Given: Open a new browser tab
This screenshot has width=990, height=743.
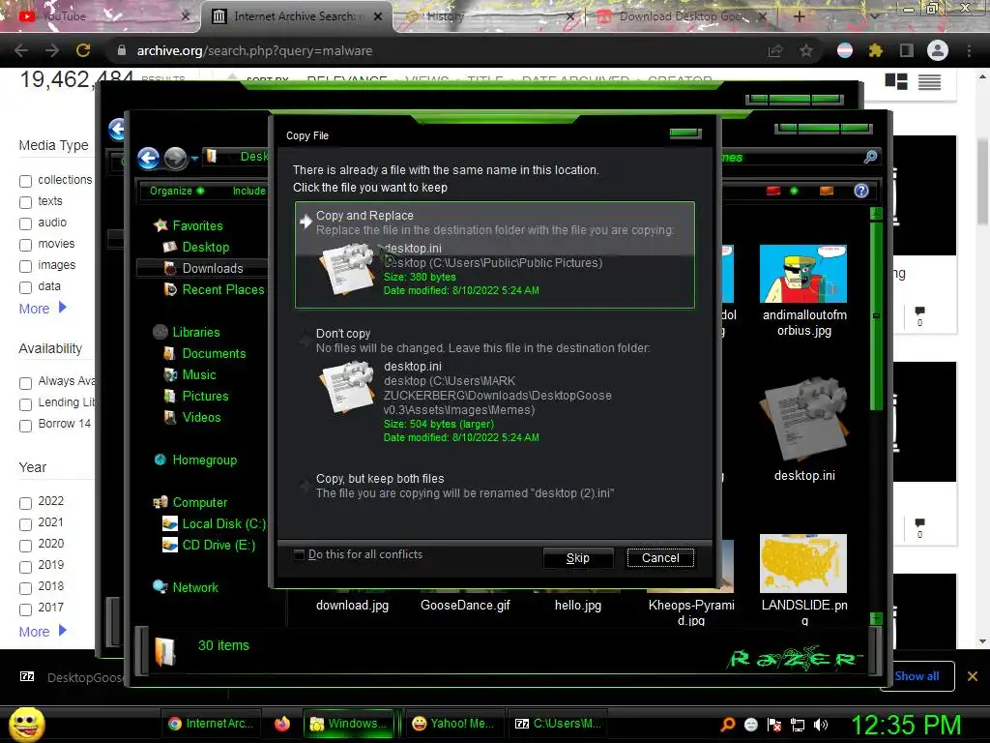Looking at the screenshot, I should (799, 16).
